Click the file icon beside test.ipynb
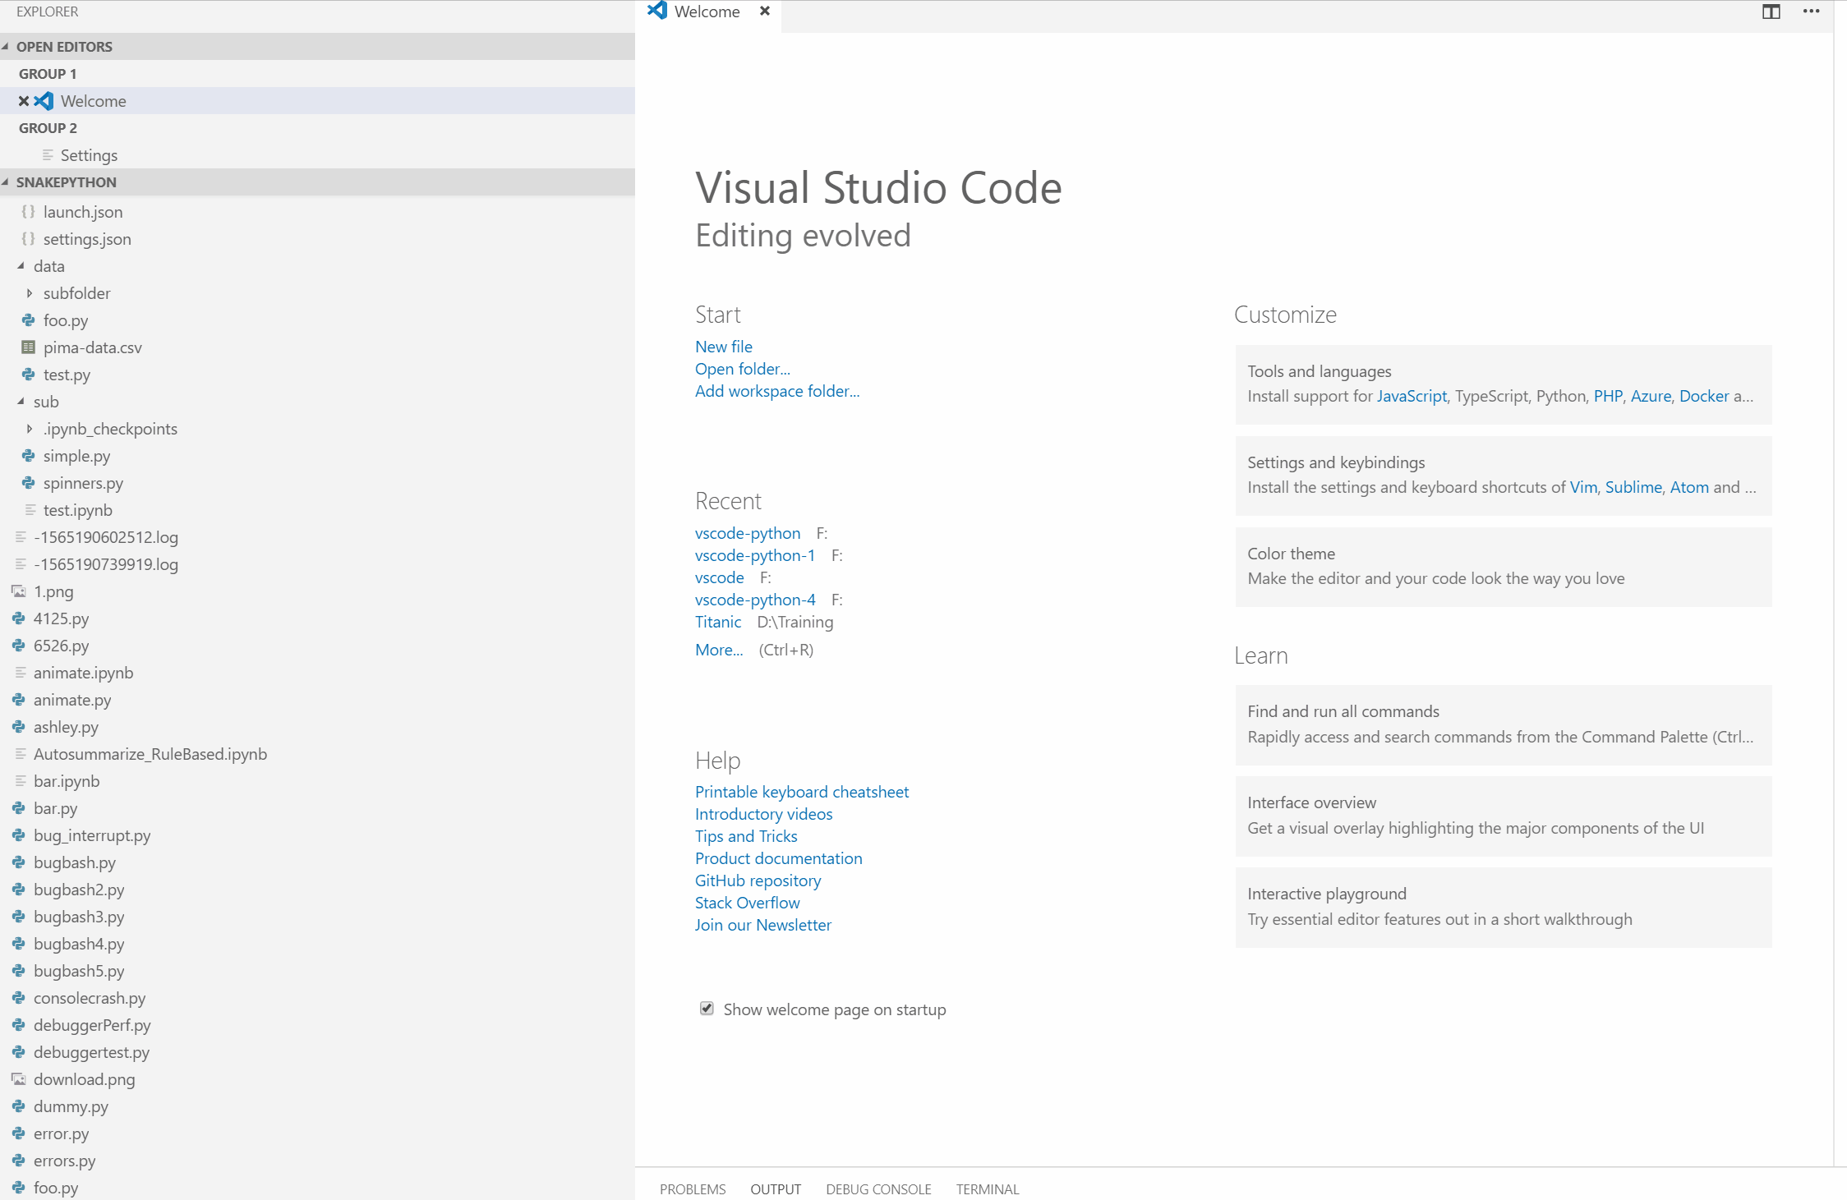The image size is (1847, 1200). pos(30,510)
